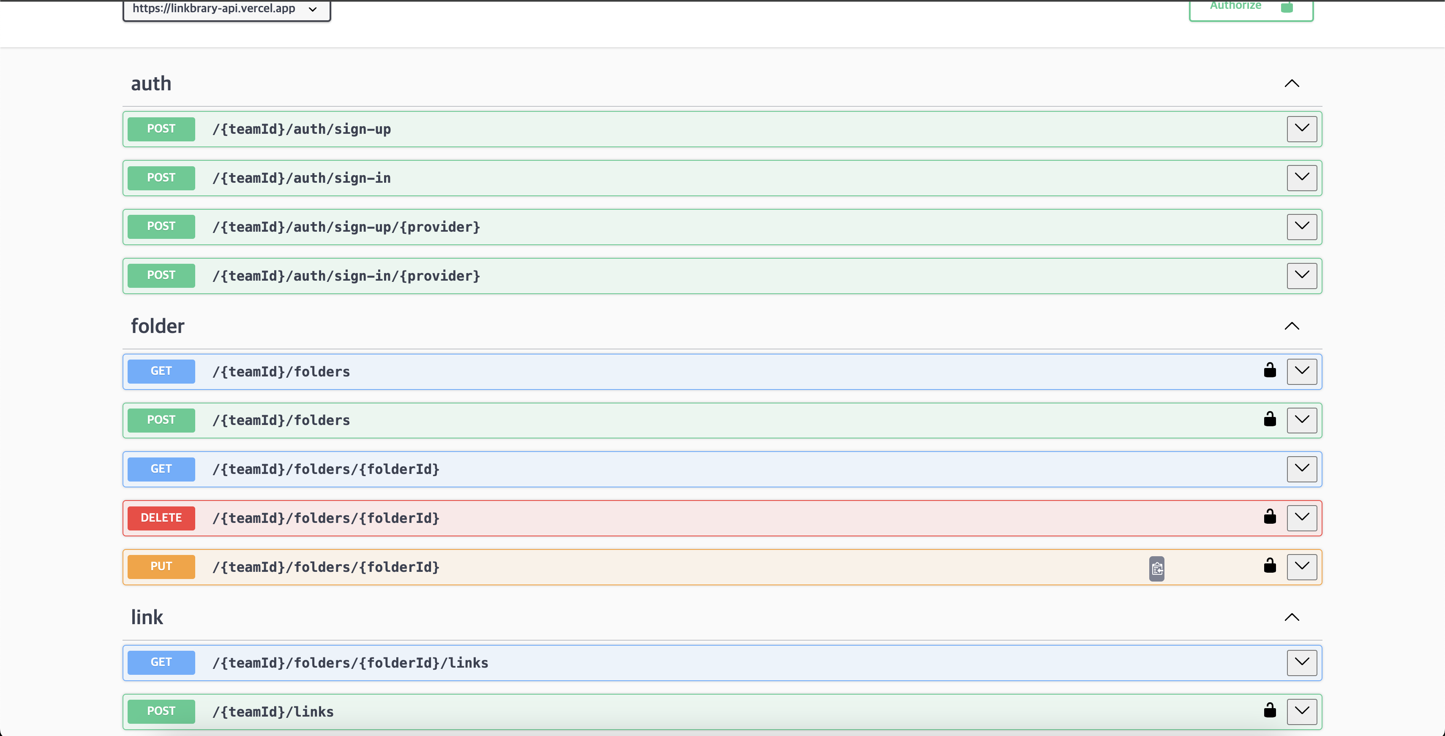Screen dimensions: 1445x736
Task: Click GET badge for folders/{folderId}
Action: coord(161,469)
